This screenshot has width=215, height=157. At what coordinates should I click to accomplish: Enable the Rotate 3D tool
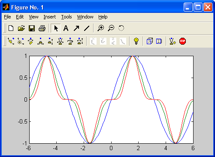[121, 28]
